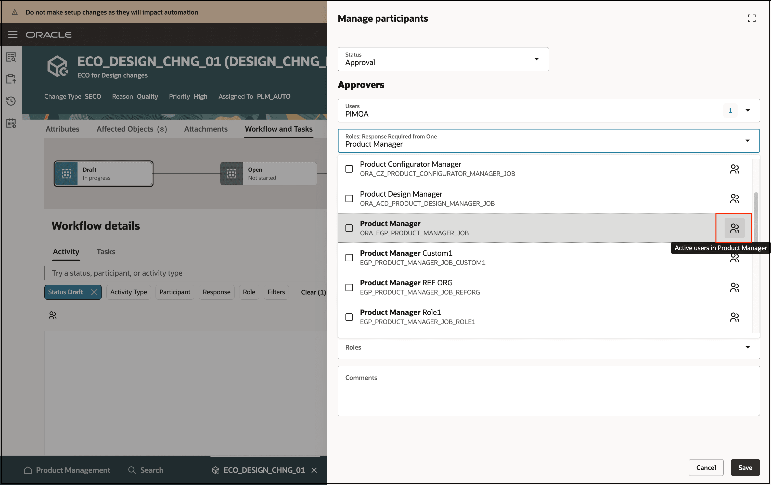Select the Draft In progress workflow step

coord(104,173)
